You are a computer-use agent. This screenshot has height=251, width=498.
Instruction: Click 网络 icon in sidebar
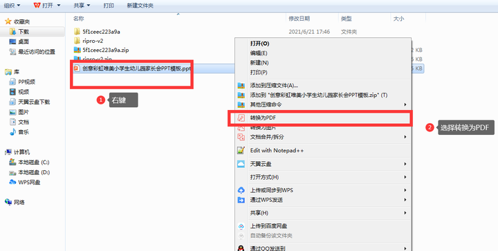pos(8,203)
